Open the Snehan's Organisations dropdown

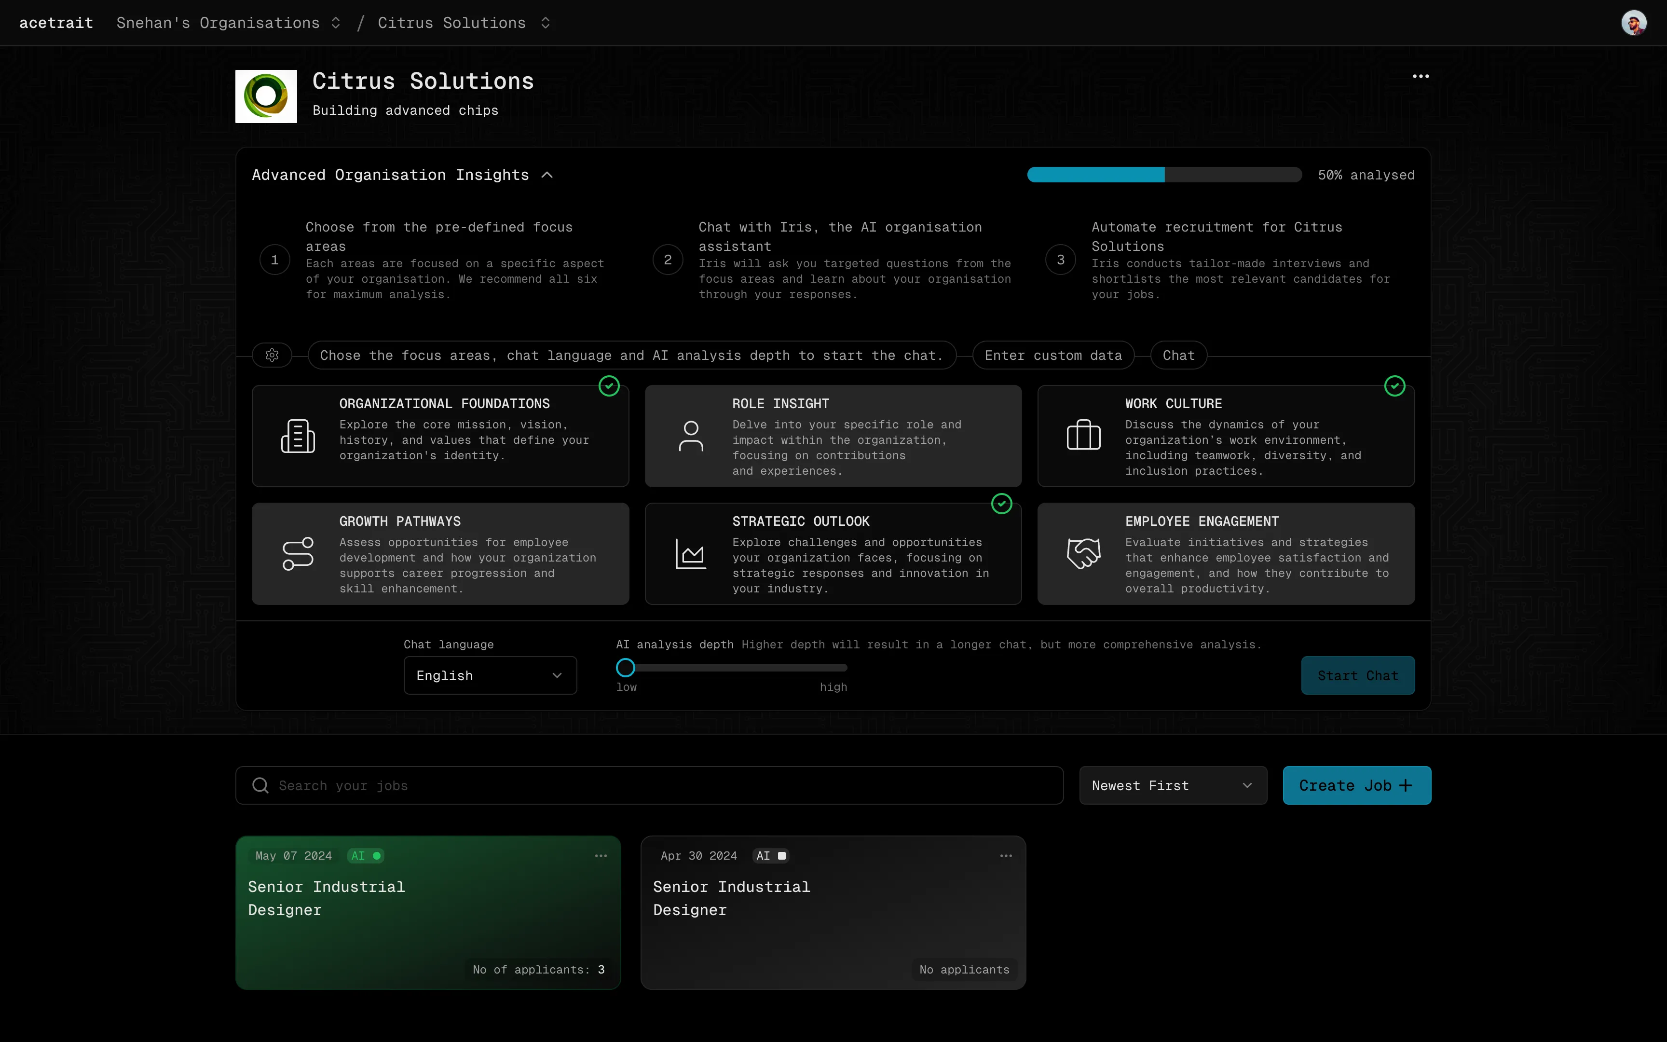point(229,23)
